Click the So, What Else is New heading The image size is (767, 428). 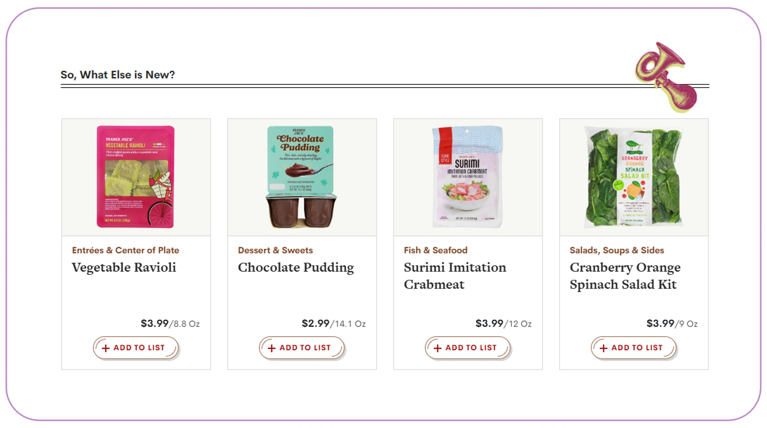118,75
